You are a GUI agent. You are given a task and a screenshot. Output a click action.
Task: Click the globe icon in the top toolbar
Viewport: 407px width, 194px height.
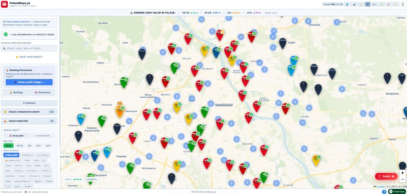coord(347,4)
